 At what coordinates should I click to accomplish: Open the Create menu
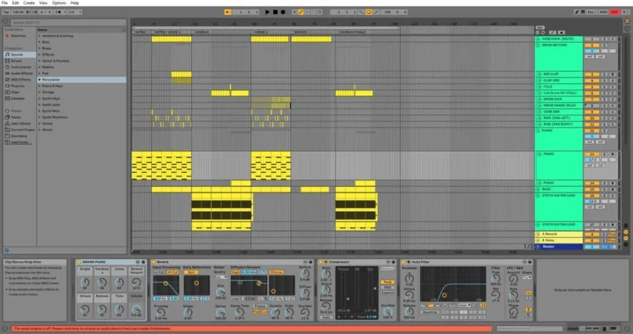coord(28,3)
